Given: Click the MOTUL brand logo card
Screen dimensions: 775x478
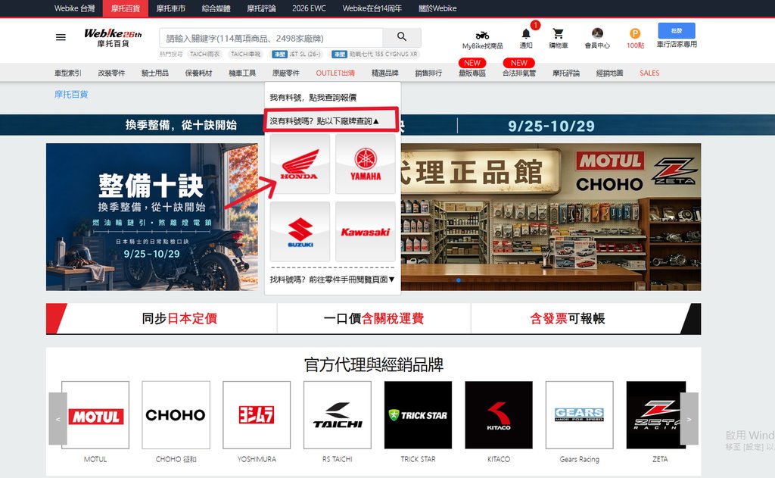Looking at the screenshot, I should point(95,414).
